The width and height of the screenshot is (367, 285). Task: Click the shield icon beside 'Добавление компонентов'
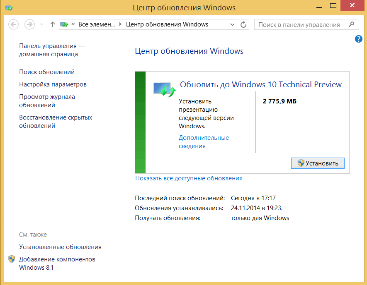pos(12,259)
